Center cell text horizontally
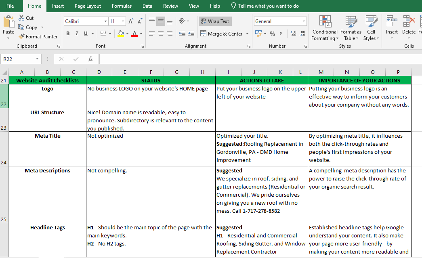 click(x=161, y=34)
